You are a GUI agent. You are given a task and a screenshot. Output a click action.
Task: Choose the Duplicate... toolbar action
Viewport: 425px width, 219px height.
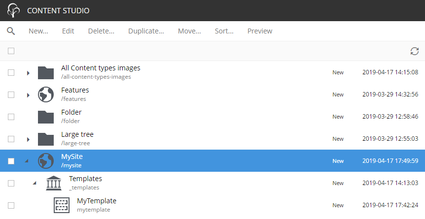pyautogui.click(x=146, y=31)
